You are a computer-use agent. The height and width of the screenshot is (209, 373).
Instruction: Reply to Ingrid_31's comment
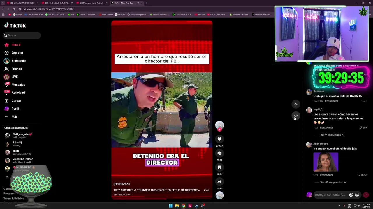coord(326,127)
